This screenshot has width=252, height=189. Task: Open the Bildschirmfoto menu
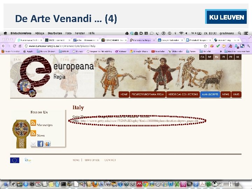[21, 33]
